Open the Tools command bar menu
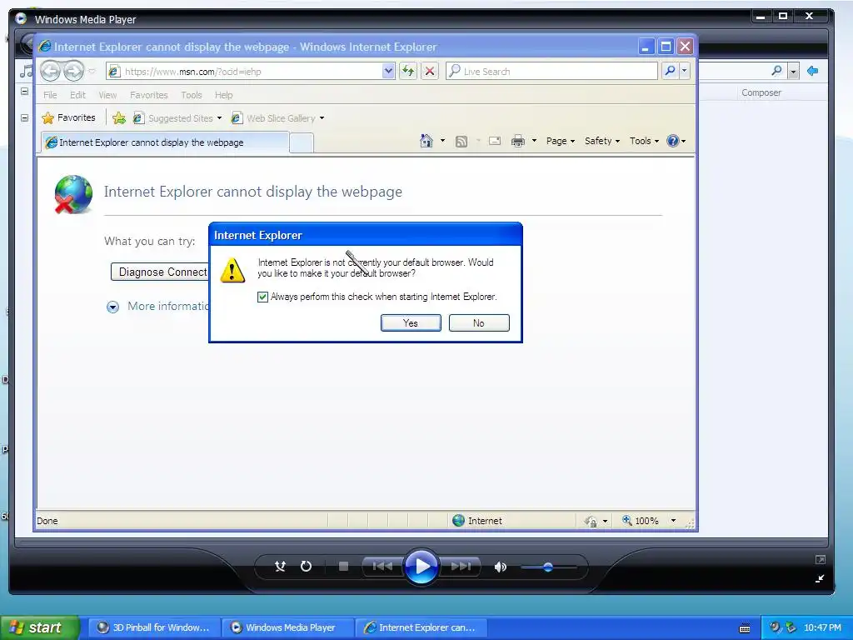Screen dimensions: 853x640 tap(644, 141)
